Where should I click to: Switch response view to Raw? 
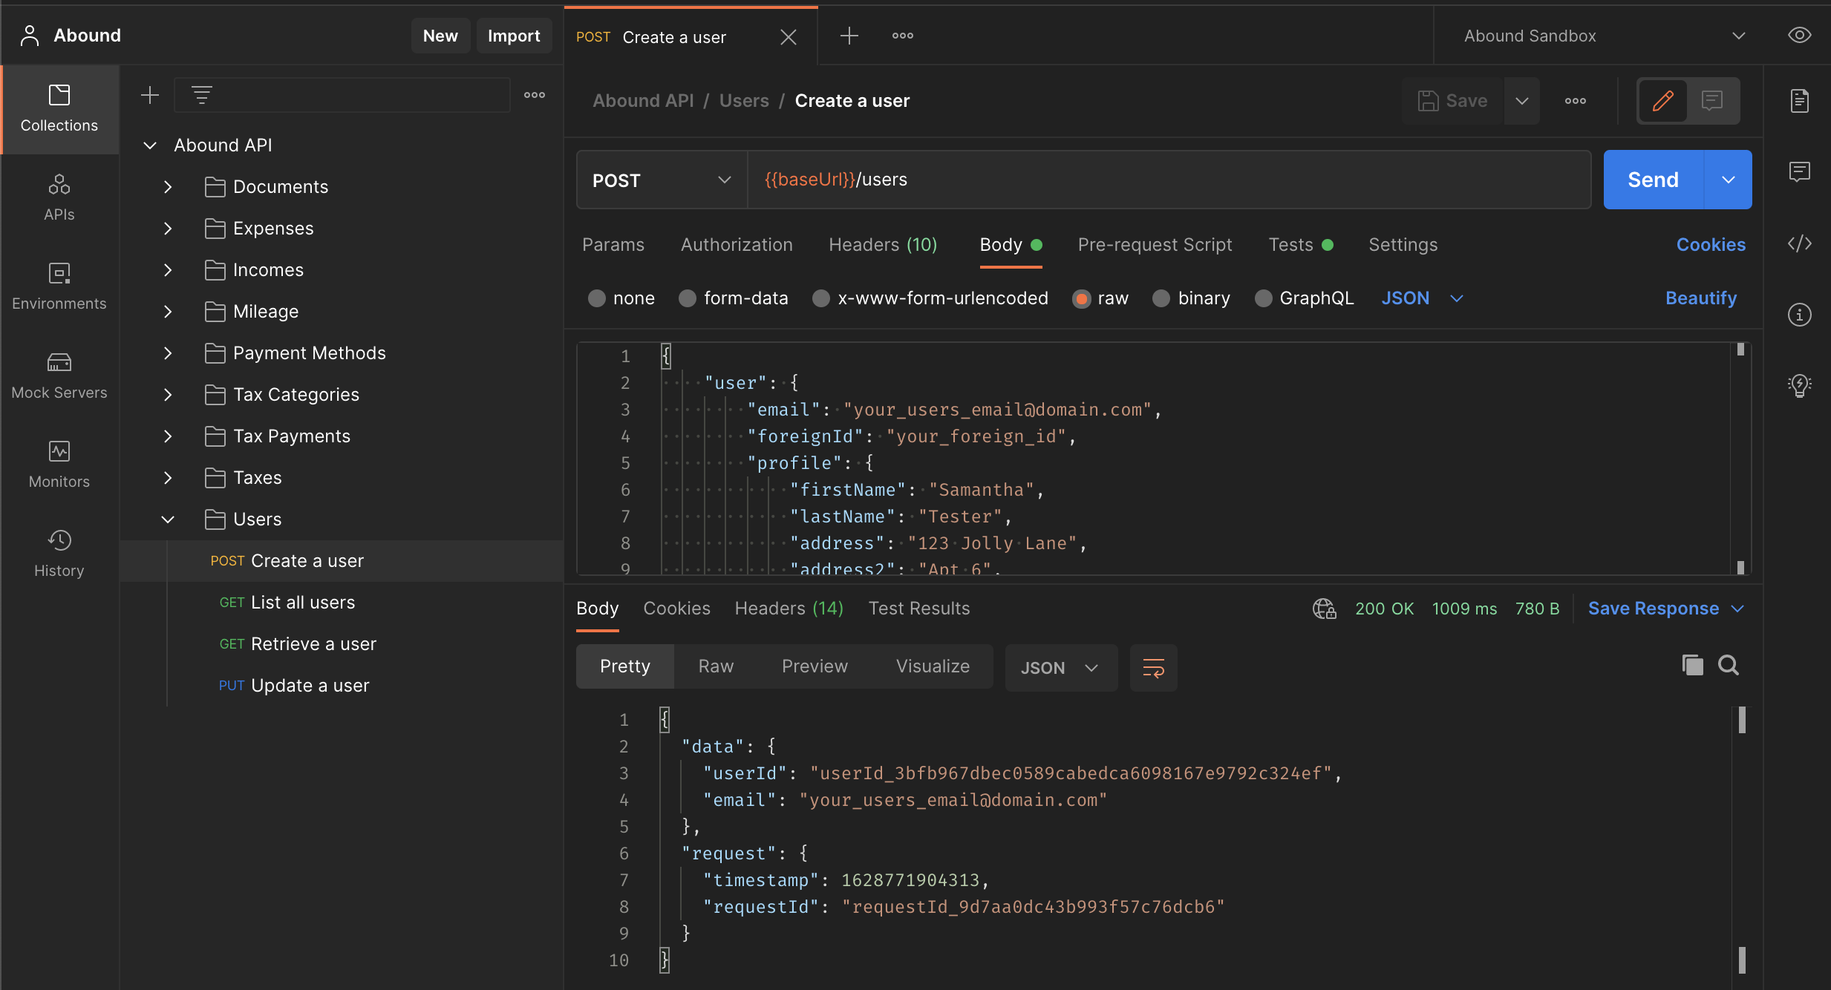[716, 666]
